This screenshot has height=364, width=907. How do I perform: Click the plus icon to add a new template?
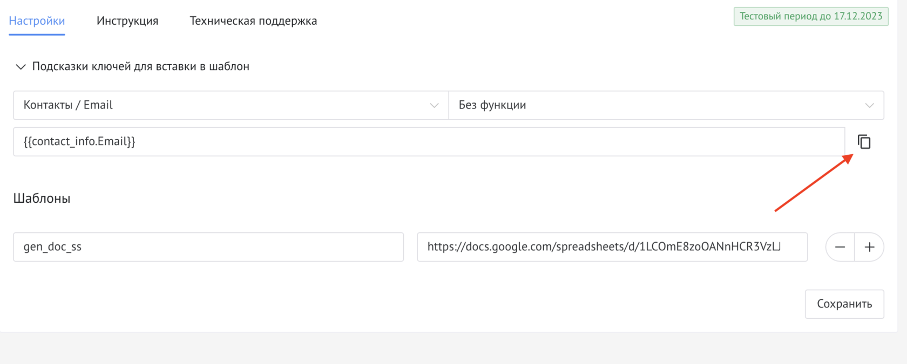coord(870,247)
